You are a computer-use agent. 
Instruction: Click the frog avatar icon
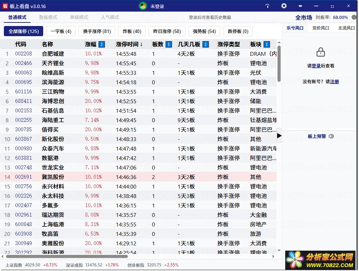click(143, 6)
